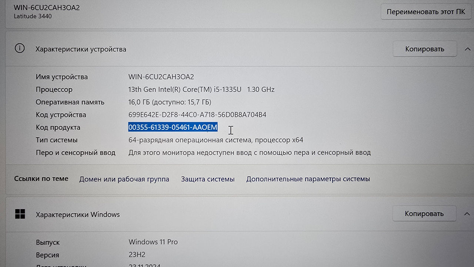Click the Код устройства label

[x=61, y=115]
